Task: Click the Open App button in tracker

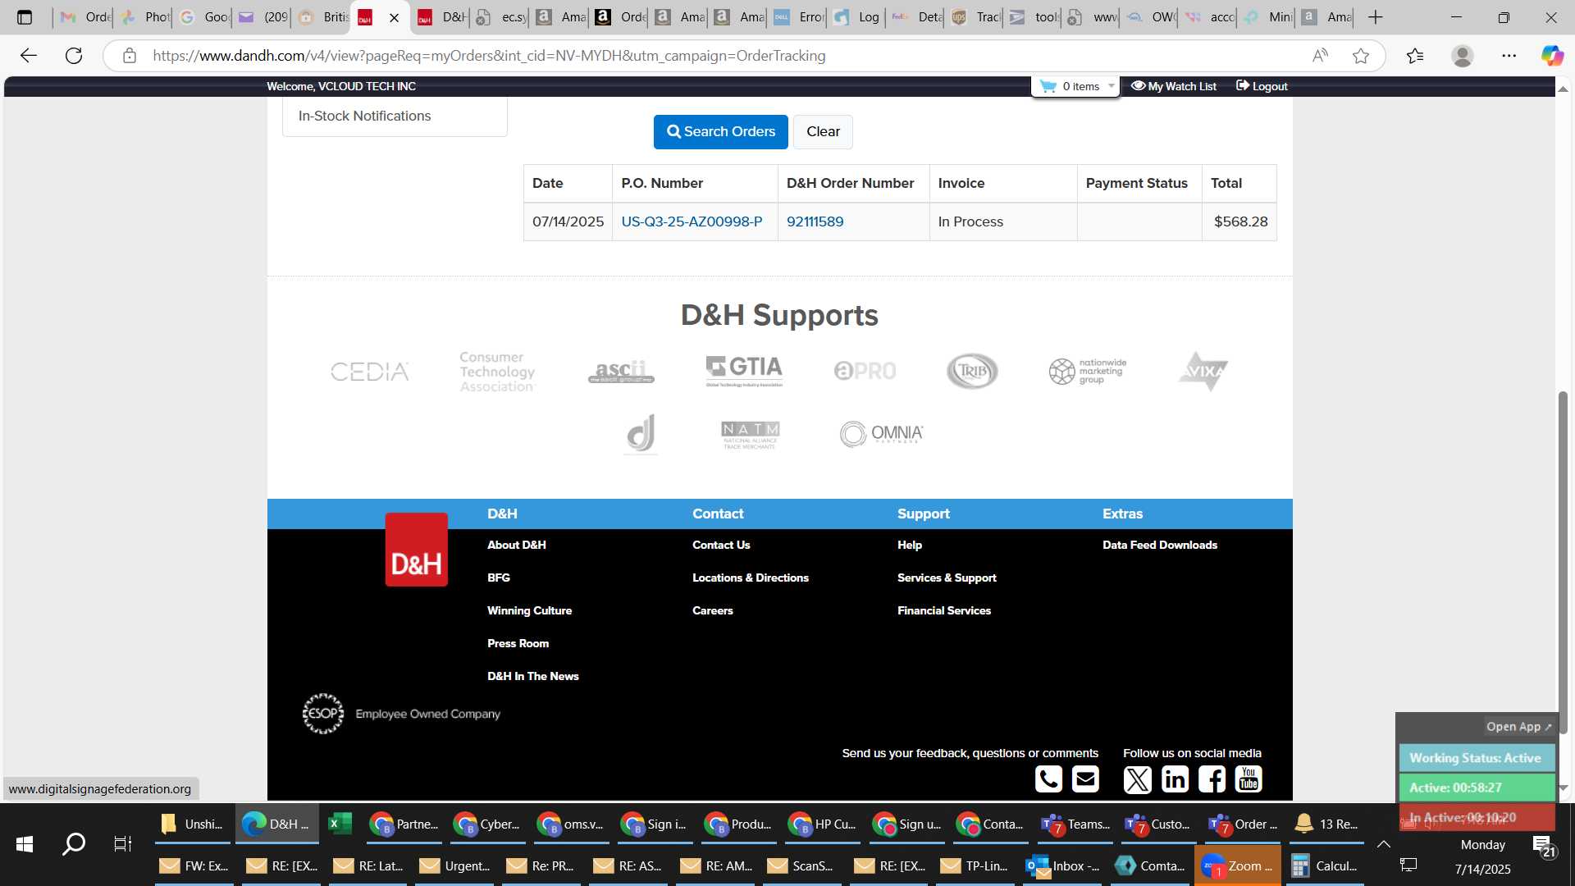Action: (1518, 727)
